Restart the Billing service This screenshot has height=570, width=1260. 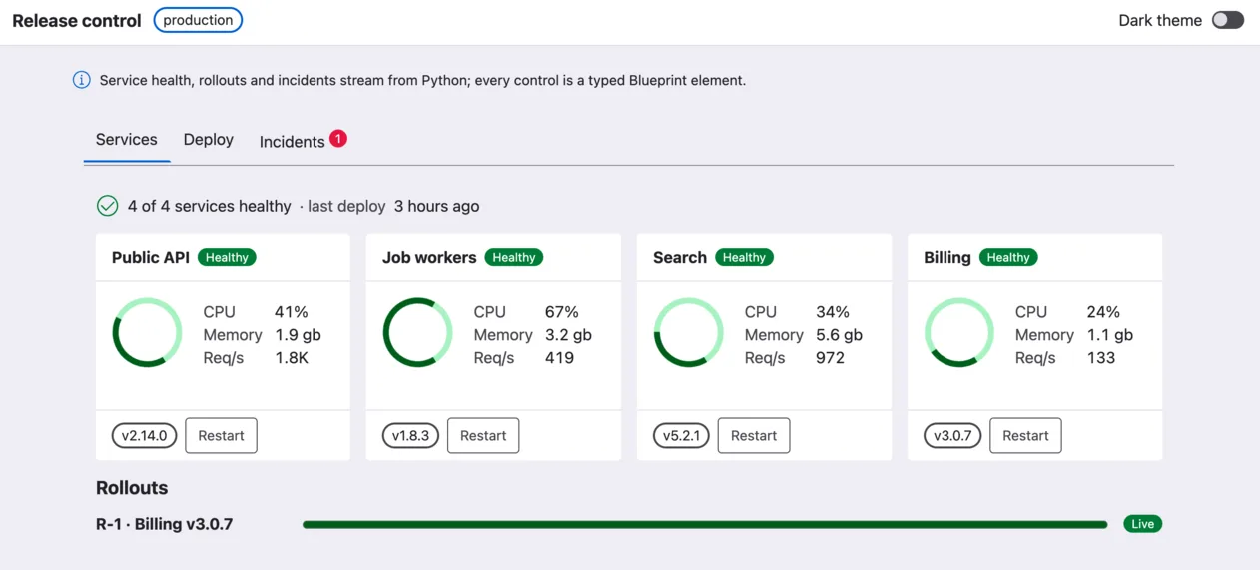[1025, 436]
